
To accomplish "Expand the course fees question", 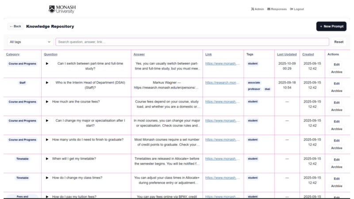I will (47, 102).
